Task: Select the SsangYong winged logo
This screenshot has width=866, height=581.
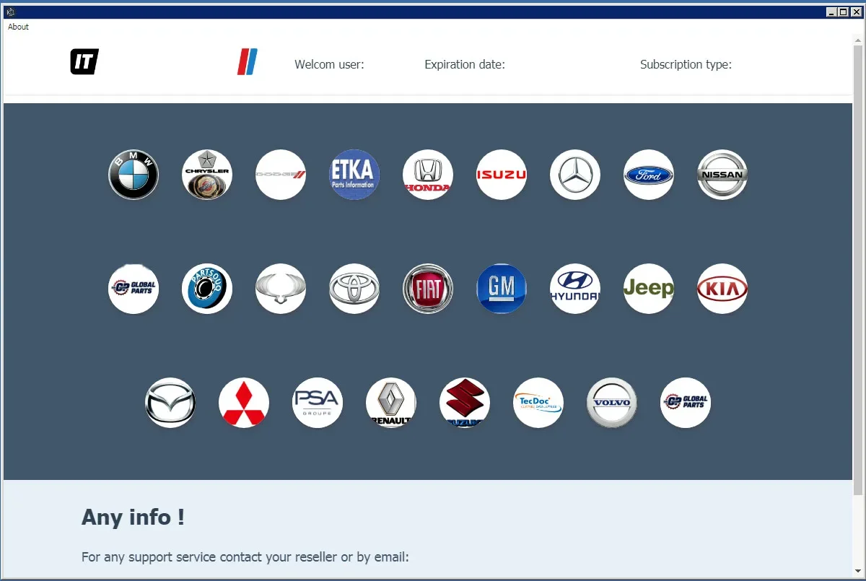Action: [281, 289]
